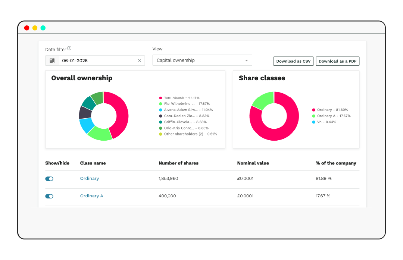Image resolution: width=403 pixels, height=260 pixels.
Task: Click the View dropdown arrow
Action: (246, 60)
